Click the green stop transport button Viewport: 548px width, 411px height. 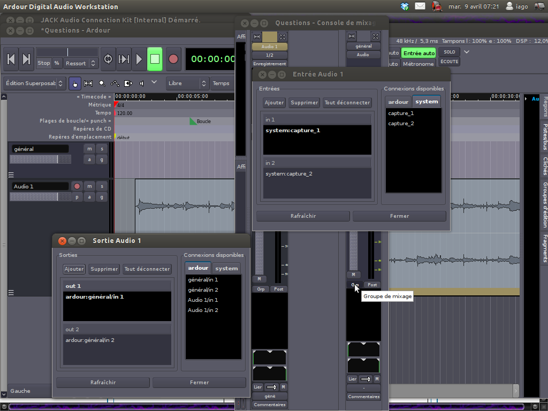[155, 59]
